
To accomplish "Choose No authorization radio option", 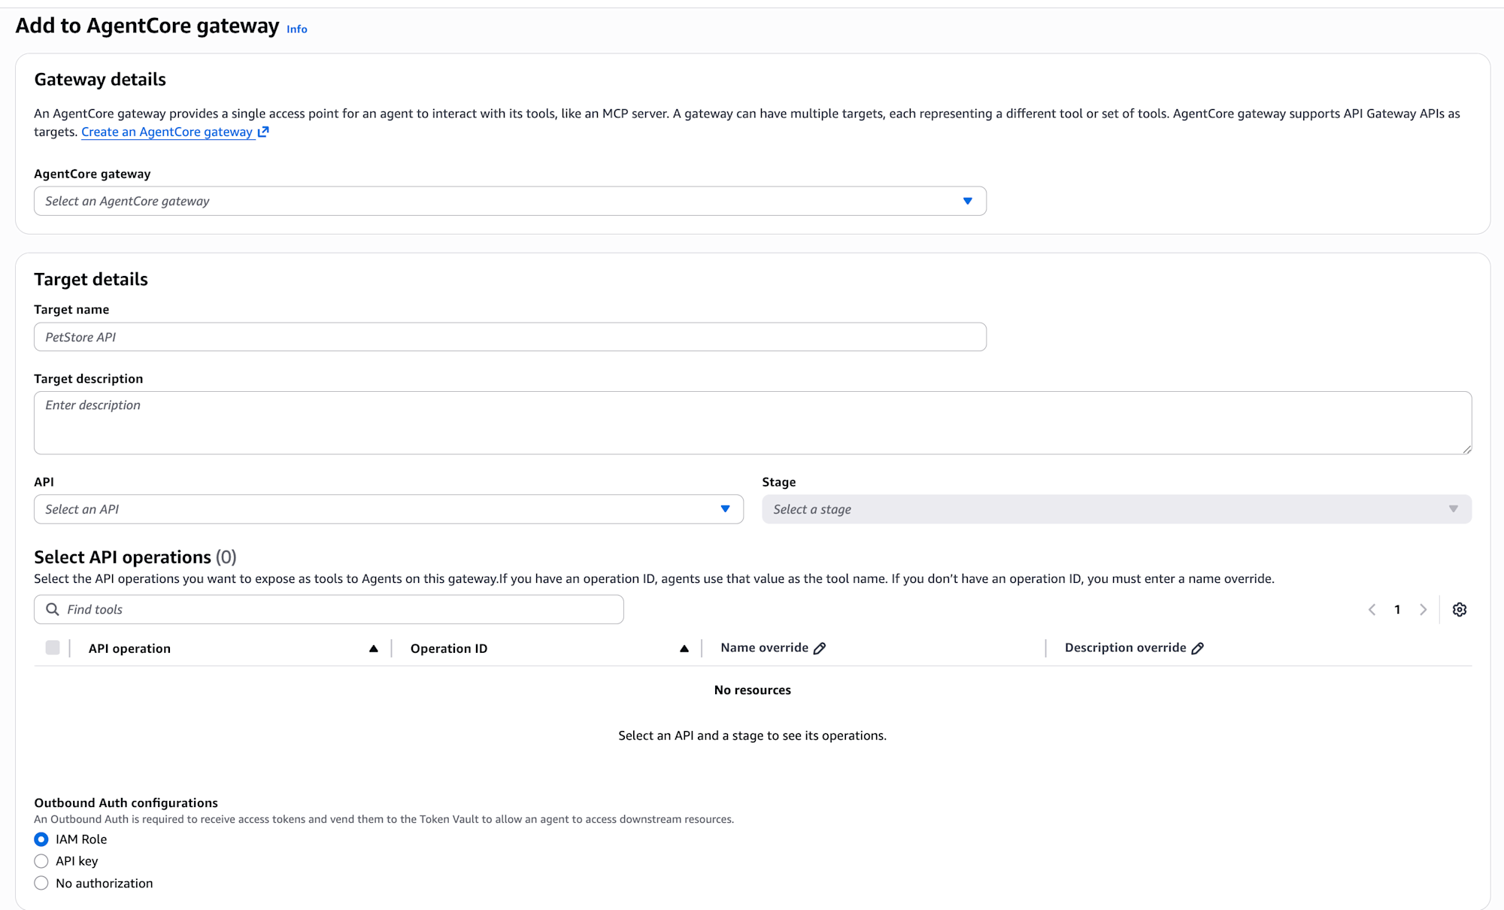I will click(x=41, y=883).
